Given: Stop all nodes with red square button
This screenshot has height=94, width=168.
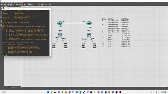Looking at the screenshot, I should tap(22, 4).
